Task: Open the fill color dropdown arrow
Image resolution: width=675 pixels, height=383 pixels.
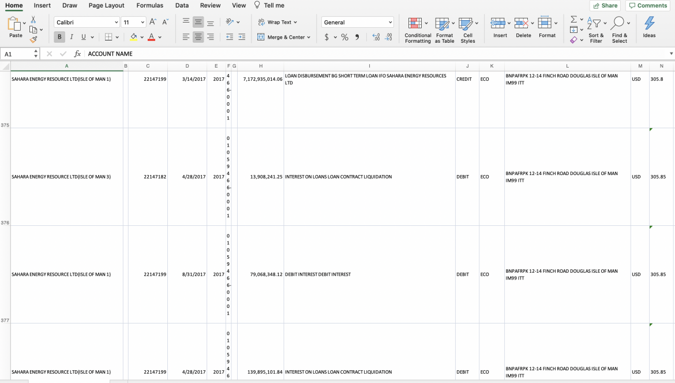Action: pos(141,38)
